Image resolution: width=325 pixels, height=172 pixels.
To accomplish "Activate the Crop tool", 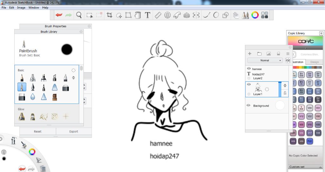I will pyautogui.click(x=109, y=15).
